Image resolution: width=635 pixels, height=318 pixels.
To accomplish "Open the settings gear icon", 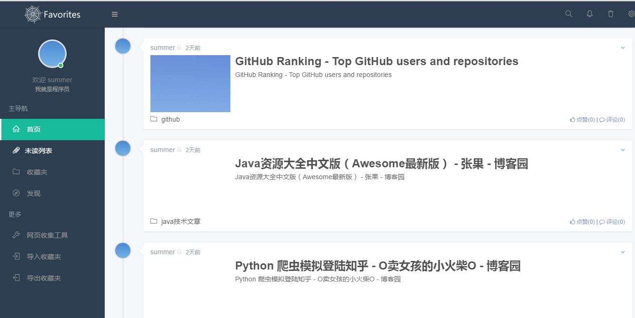I will click(x=630, y=14).
